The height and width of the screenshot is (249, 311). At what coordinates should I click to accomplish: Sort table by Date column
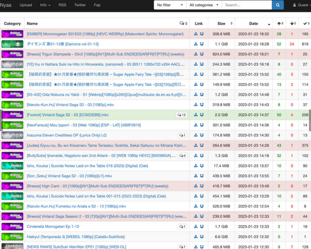[253, 23]
